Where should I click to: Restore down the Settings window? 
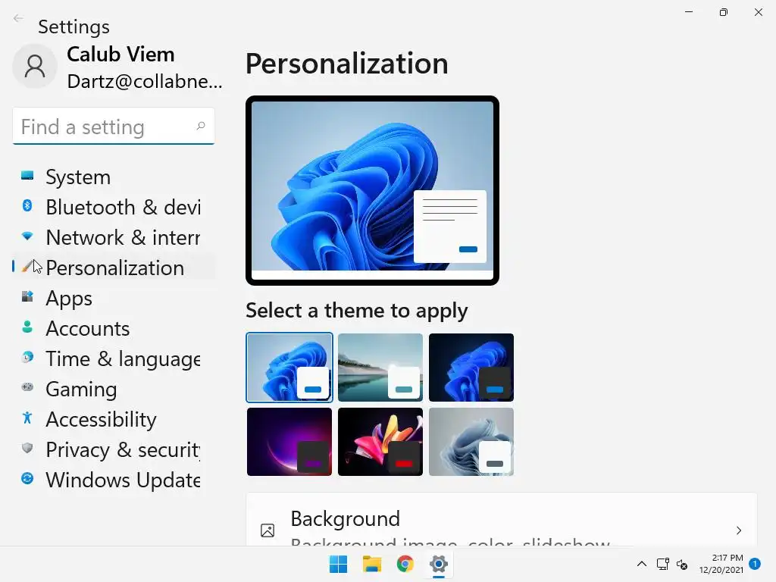coord(724,12)
